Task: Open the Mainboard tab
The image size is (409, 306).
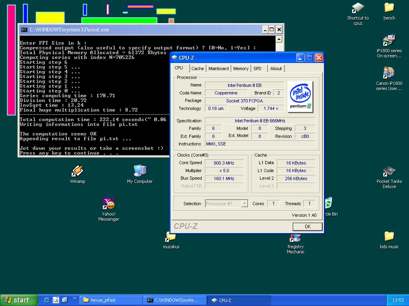Action: [218, 69]
